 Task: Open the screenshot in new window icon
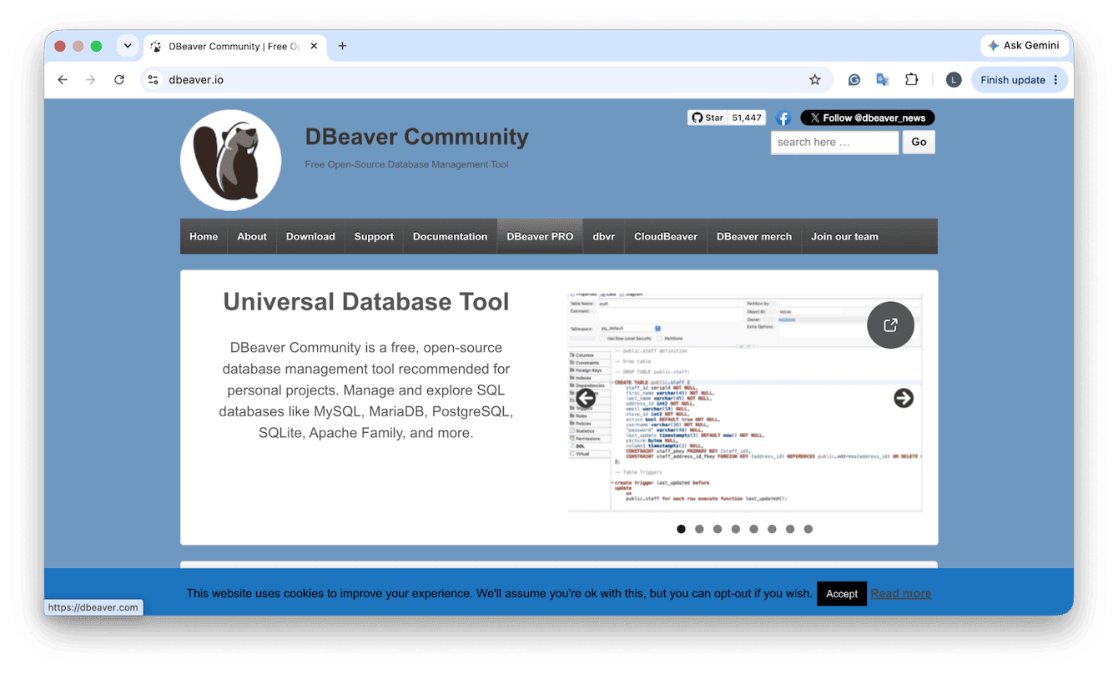point(891,325)
